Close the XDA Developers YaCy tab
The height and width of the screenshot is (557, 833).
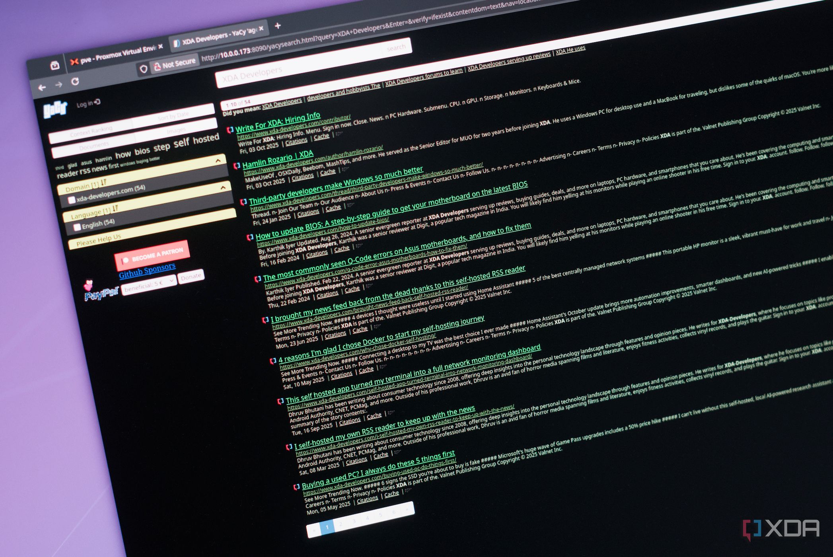click(x=261, y=28)
